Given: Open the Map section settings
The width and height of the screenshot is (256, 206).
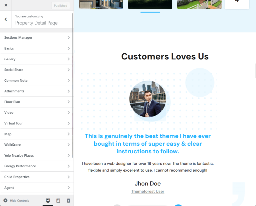Looking at the screenshot, I should (36, 134).
